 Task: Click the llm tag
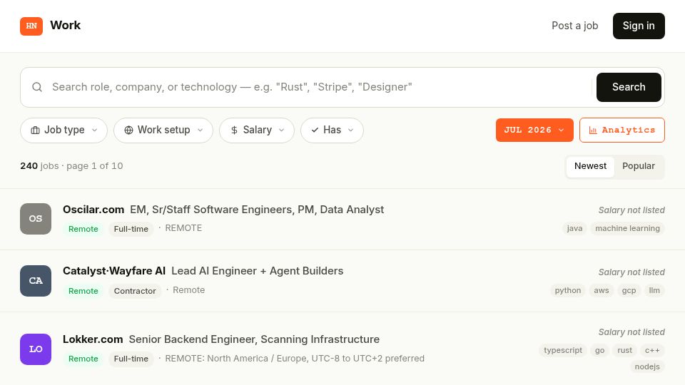654,290
